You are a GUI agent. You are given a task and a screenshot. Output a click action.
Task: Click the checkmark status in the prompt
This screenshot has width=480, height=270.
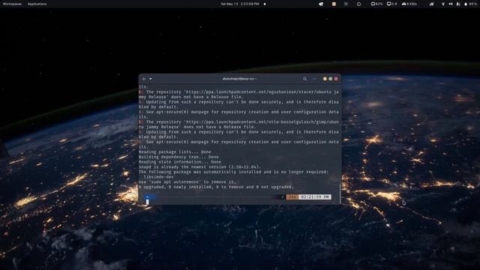point(283,196)
